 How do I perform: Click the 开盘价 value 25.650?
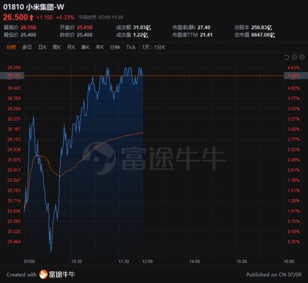coord(85,27)
